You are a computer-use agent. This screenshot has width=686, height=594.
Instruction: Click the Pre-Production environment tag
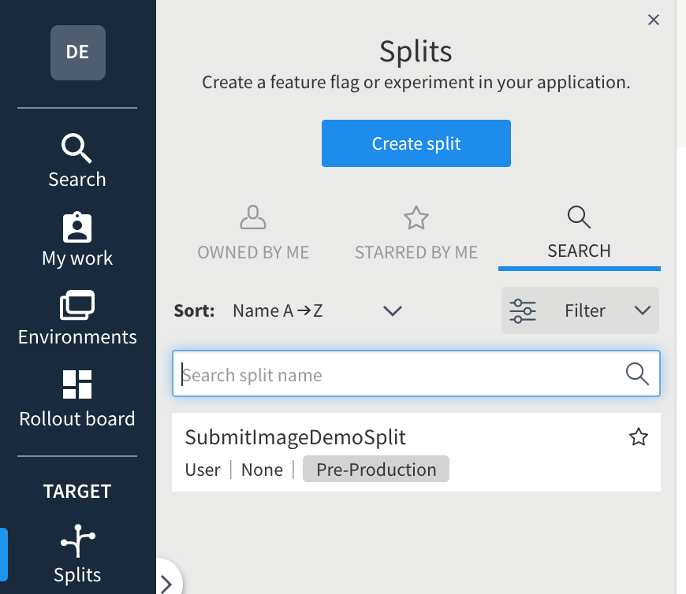point(376,469)
